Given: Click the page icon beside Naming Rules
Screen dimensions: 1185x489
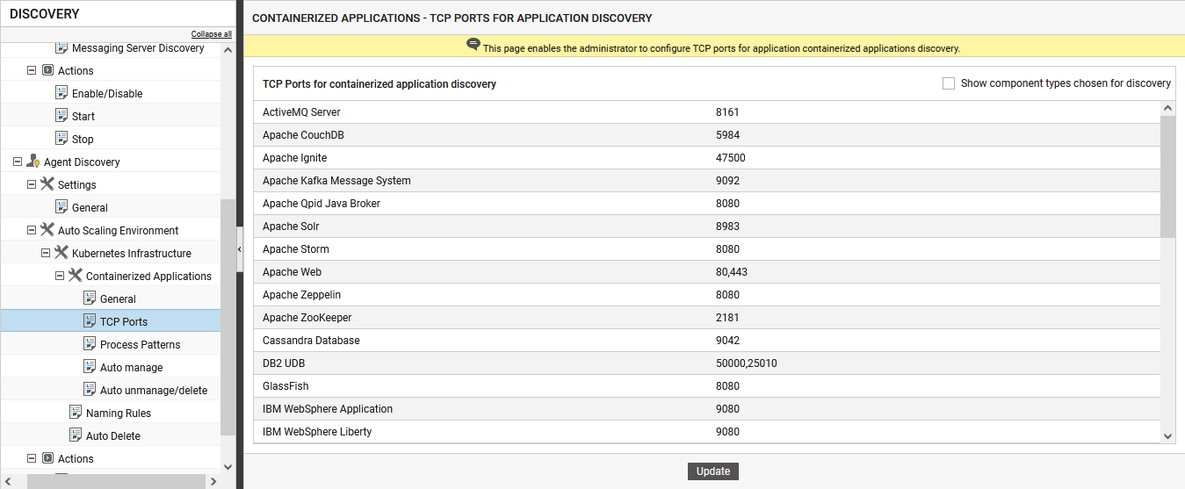Looking at the screenshot, I should [x=76, y=413].
